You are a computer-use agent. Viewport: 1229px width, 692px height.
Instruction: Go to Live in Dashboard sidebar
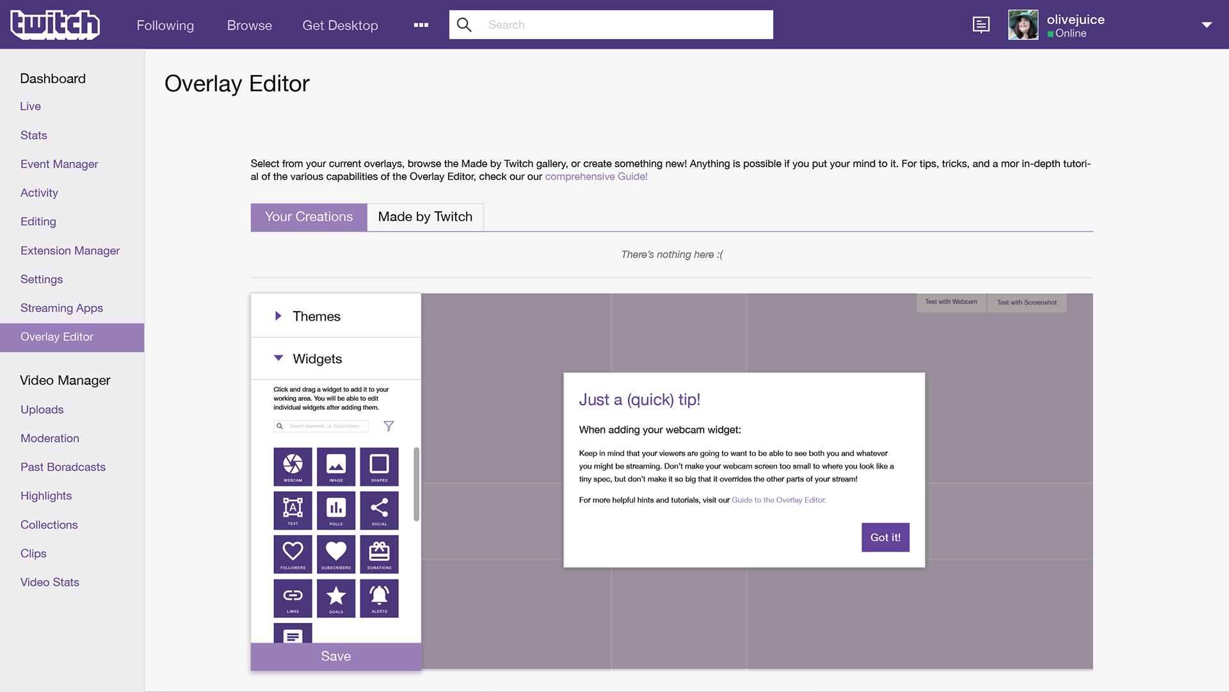coord(31,106)
